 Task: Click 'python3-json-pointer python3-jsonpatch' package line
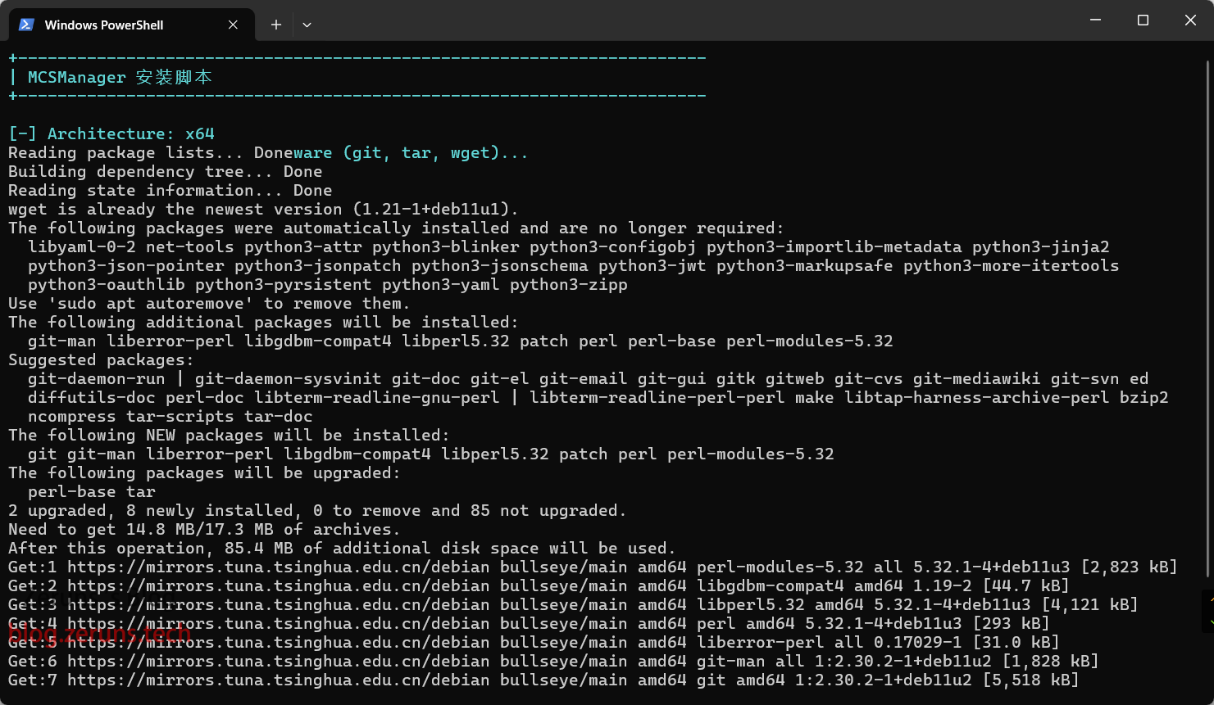tap(573, 265)
